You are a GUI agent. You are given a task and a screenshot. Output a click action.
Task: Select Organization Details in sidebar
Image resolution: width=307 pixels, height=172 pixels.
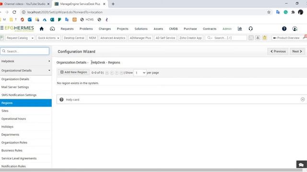pos(26,79)
